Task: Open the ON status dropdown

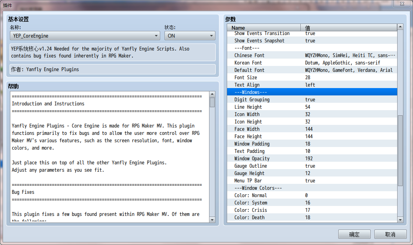Action: (190, 36)
